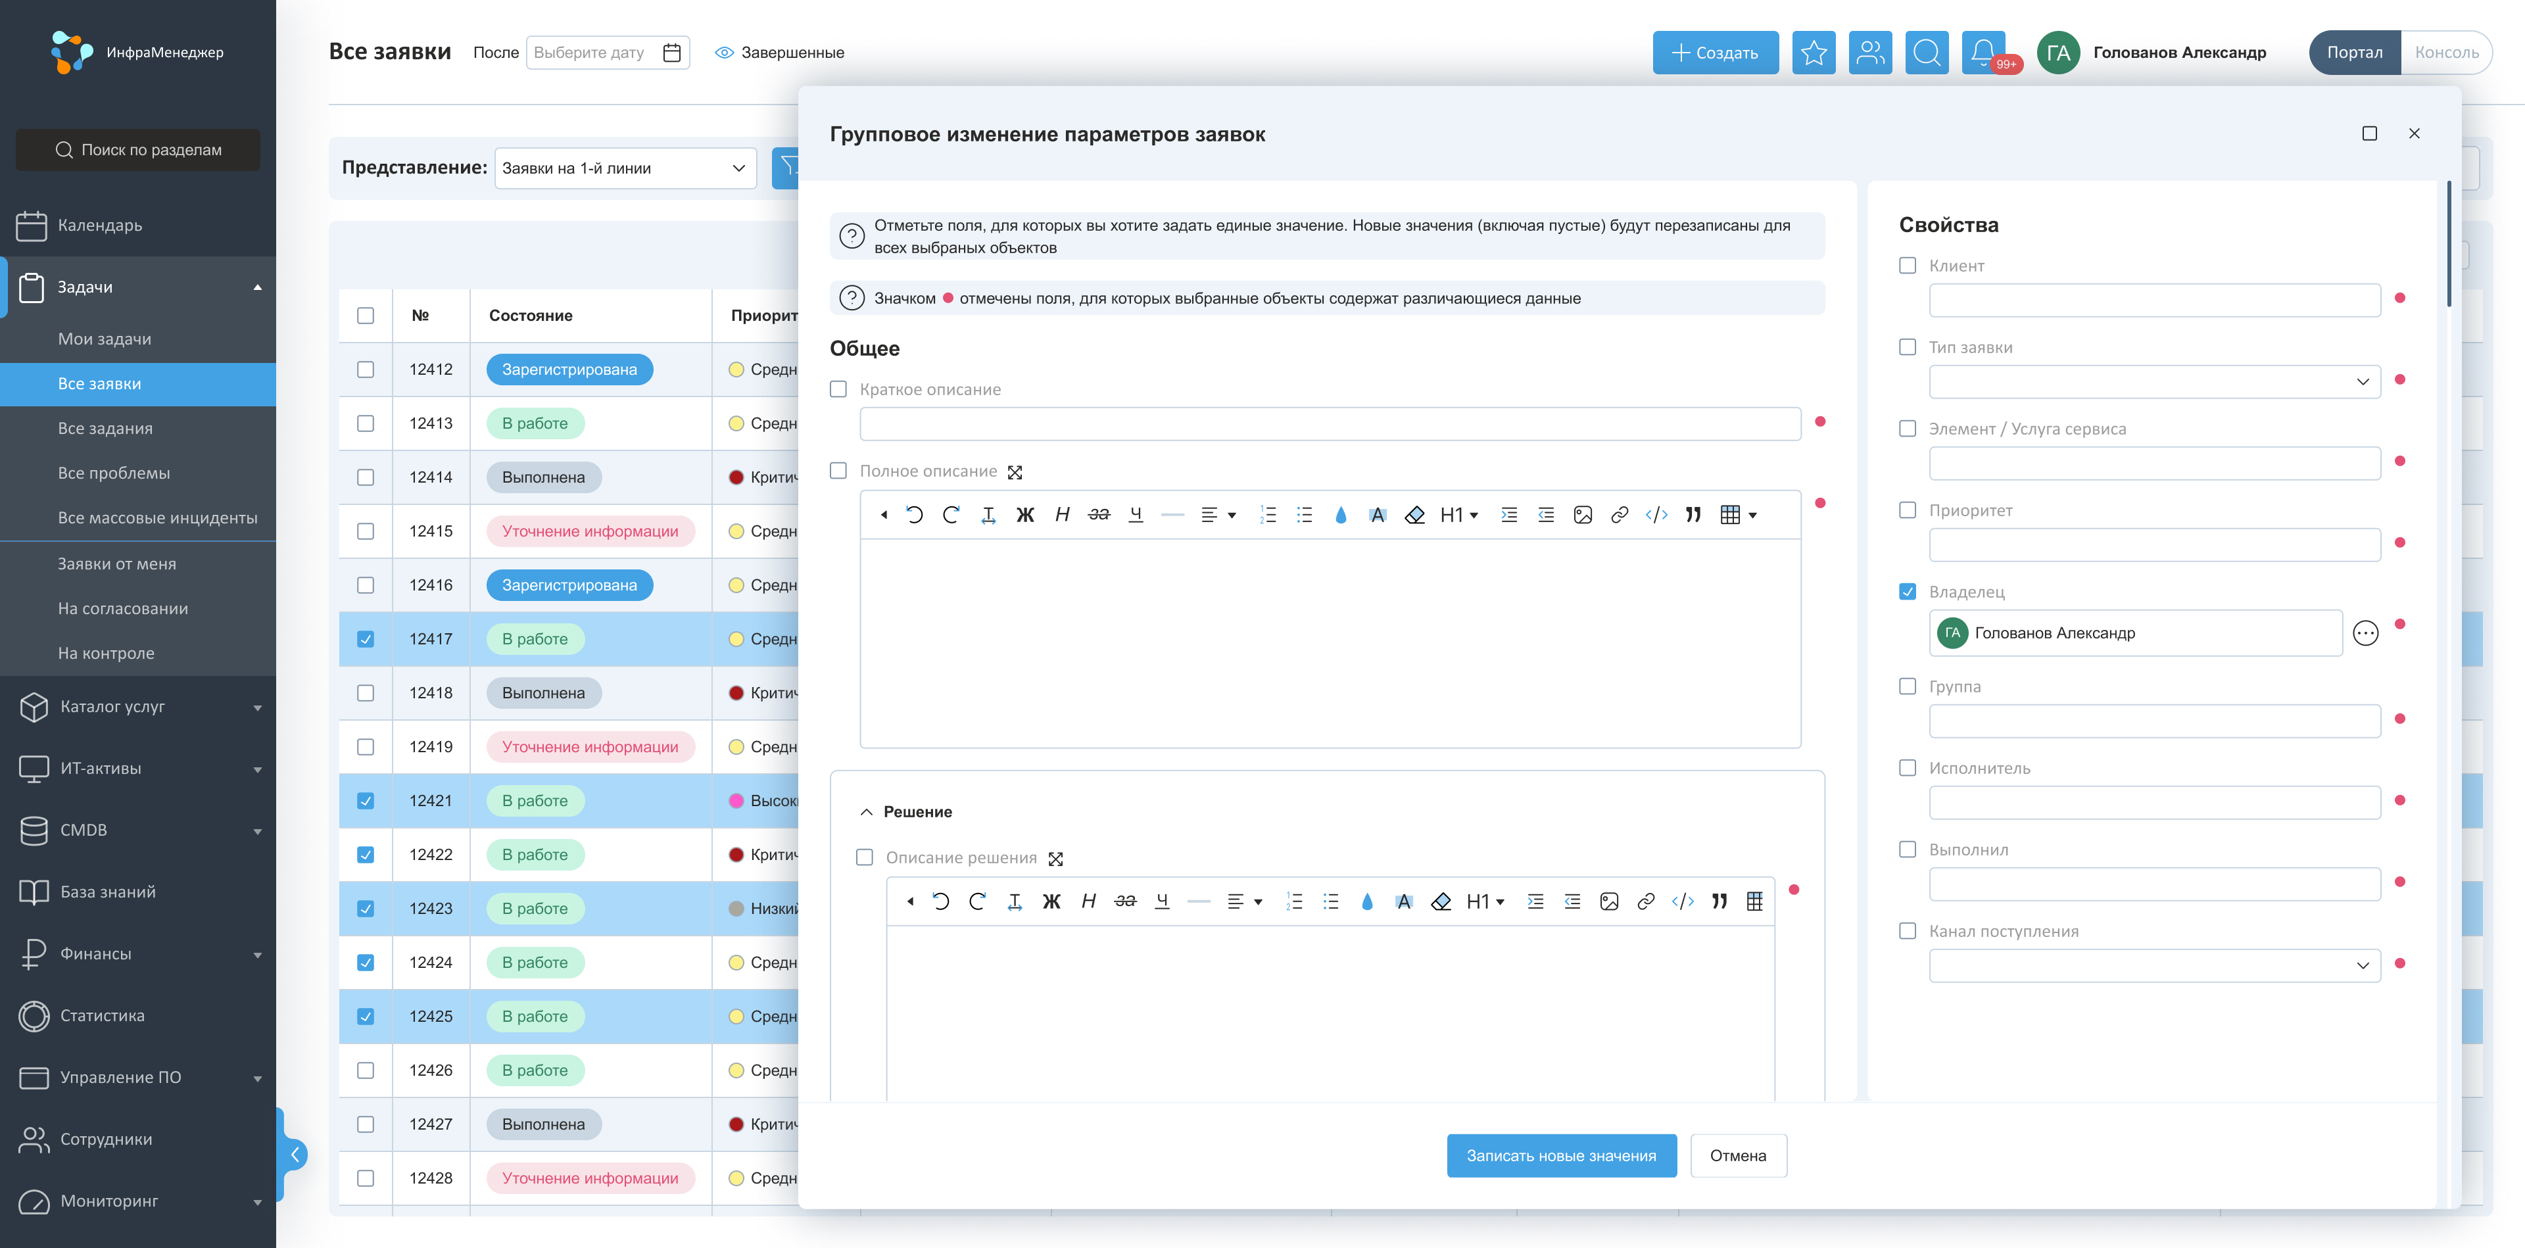Uncheck the Владелец checkbox
The width and height of the screenshot is (2525, 1248).
(1906, 592)
